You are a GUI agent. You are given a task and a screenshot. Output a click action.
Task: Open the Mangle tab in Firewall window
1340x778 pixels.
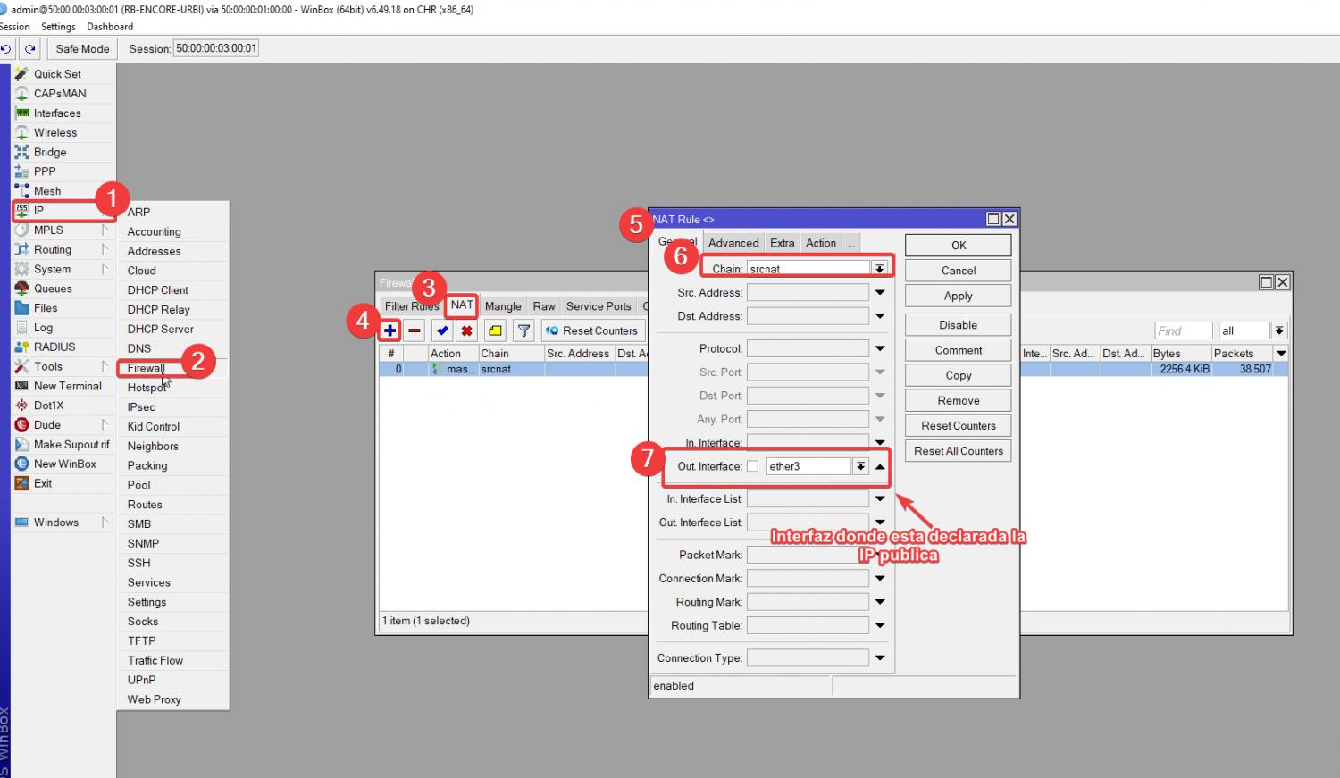(502, 306)
